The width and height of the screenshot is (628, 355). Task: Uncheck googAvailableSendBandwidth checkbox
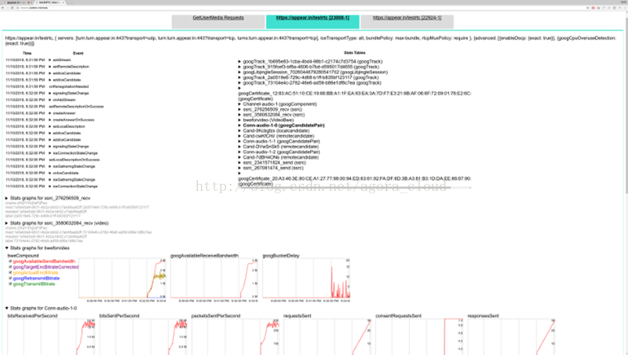click(10, 262)
